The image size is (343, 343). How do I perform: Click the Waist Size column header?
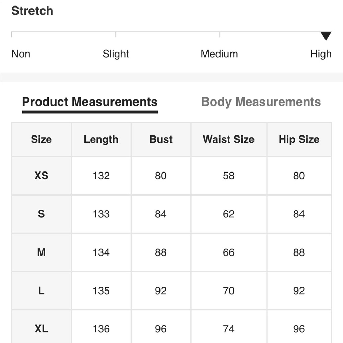tap(228, 139)
